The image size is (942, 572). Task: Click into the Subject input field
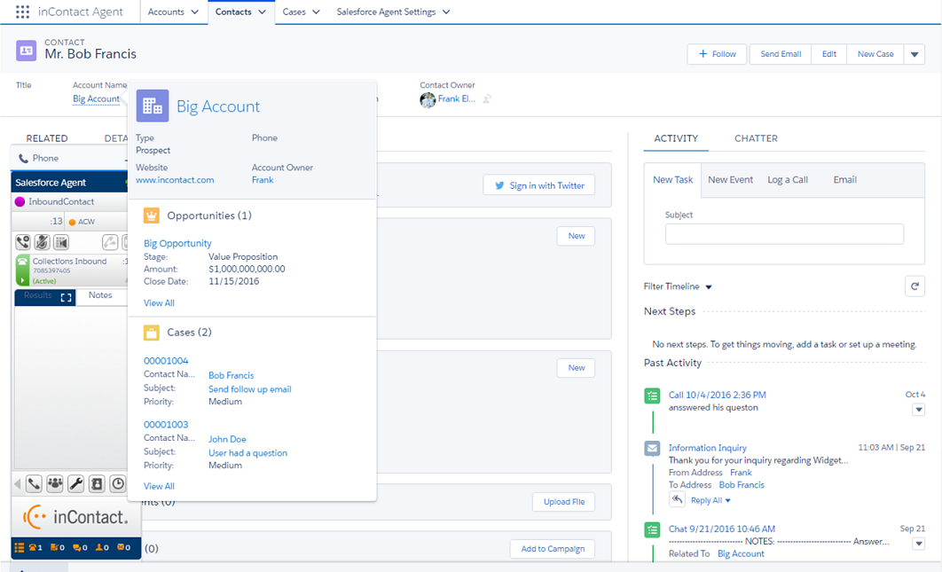pyautogui.click(x=784, y=234)
